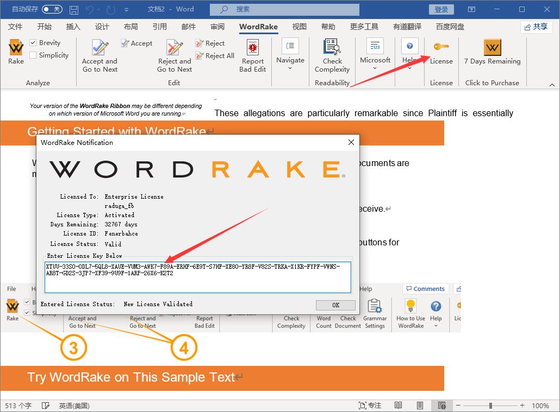The width and height of the screenshot is (560, 412).
Task: Save the document from the title bar
Action: point(73,10)
